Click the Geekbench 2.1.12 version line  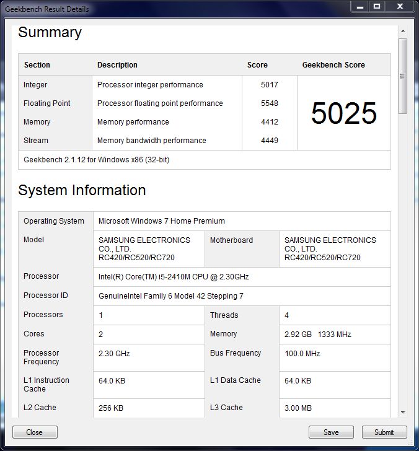97,160
